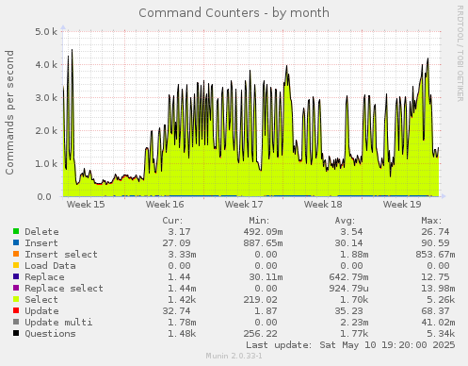Click Delete maximum value 26.74
468x366 pixels.
pyautogui.click(x=435, y=232)
